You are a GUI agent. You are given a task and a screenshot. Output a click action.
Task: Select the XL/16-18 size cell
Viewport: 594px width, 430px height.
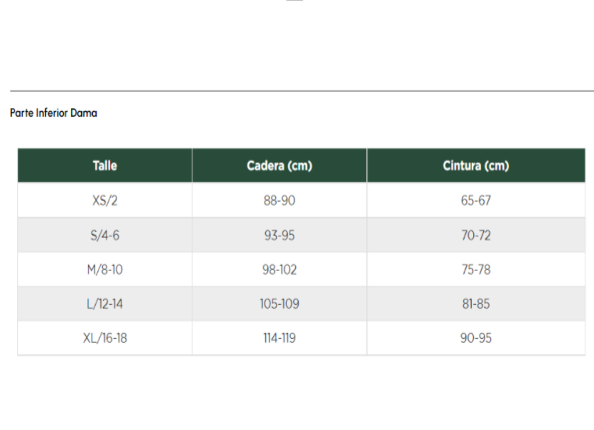pyautogui.click(x=105, y=338)
